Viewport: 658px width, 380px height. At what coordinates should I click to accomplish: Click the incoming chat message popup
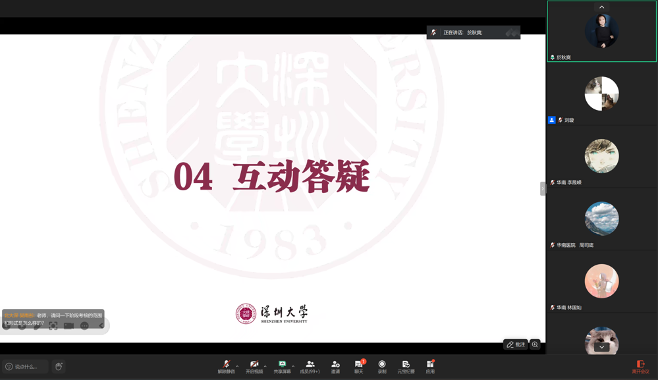[x=53, y=319]
